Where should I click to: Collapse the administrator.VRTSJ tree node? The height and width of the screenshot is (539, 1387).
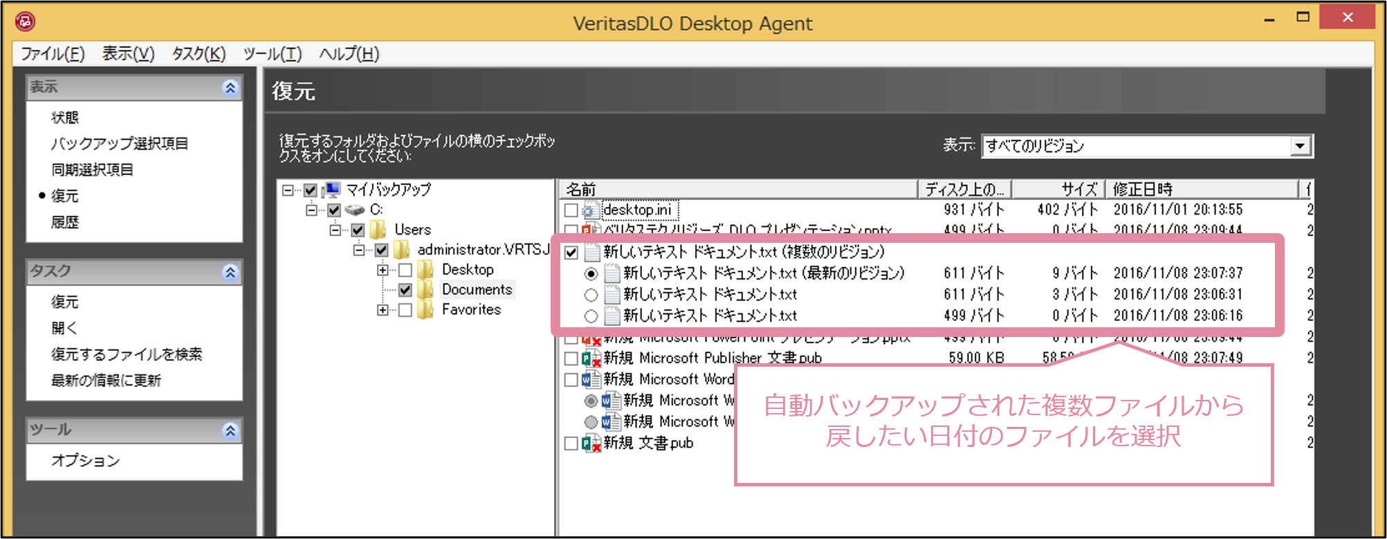pyautogui.click(x=358, y=250)
